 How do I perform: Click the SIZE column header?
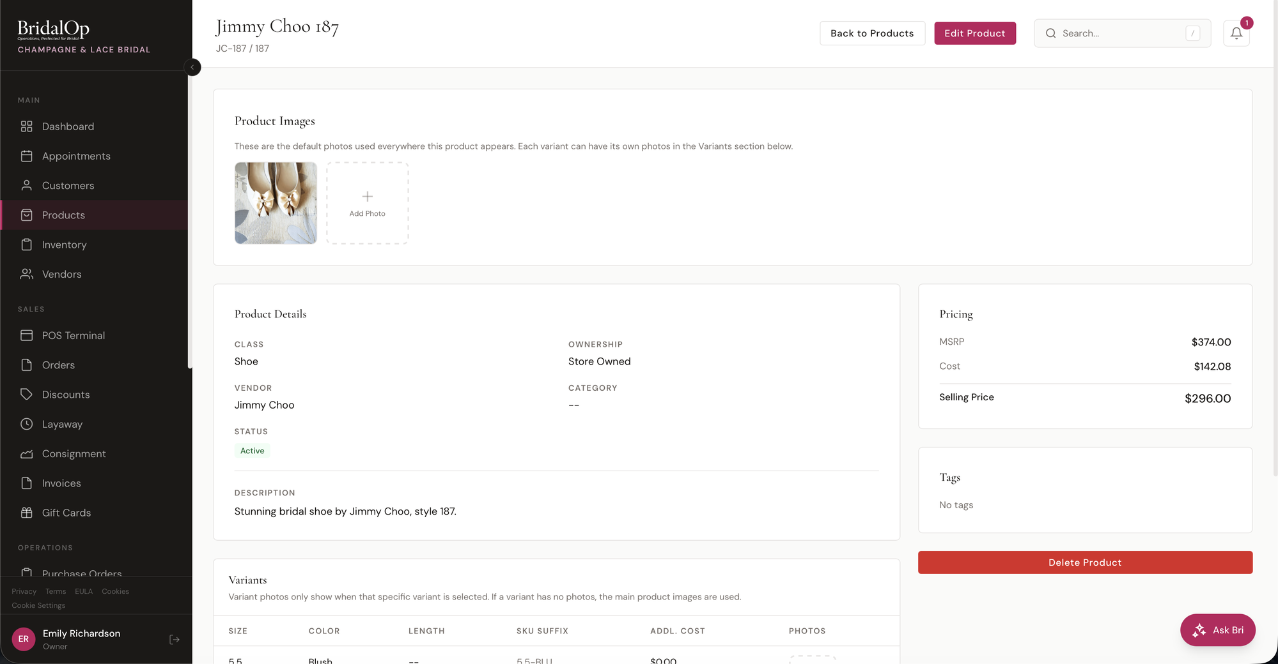(238, 631)
